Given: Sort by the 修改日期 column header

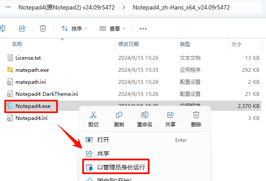Looking at the screenshot, I should pyautogui.click(x=129, y=44).
